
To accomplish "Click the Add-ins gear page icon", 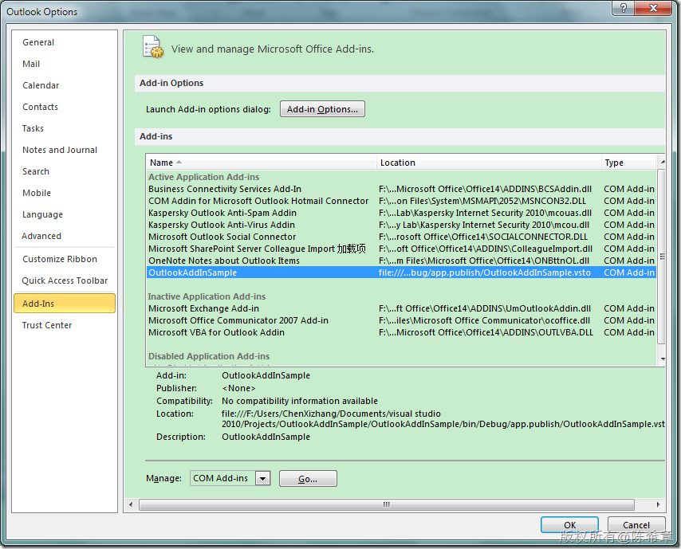I will click(x=153, y=47).
